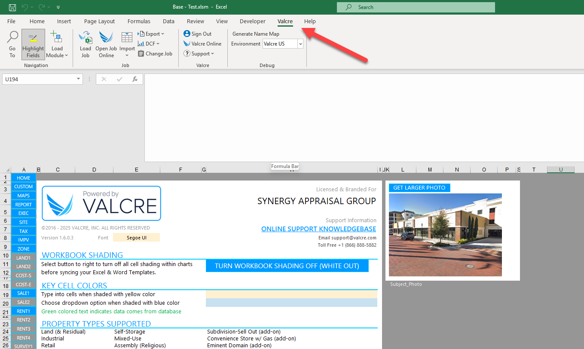Screen dimensions: 584x349
Task: Expand the Support dropdown
Action: (199, 54)
